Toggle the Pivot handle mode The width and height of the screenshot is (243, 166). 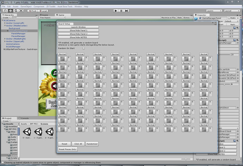point(32,11)
